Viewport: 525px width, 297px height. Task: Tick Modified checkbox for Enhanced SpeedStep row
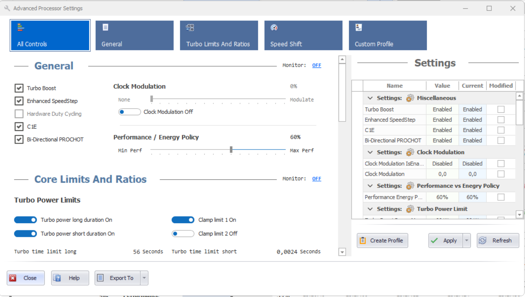(501, 120)
